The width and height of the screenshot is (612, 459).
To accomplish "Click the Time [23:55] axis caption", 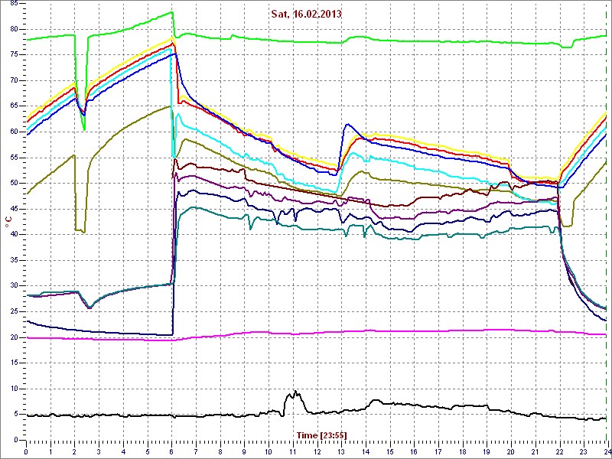I will [321, 435].
